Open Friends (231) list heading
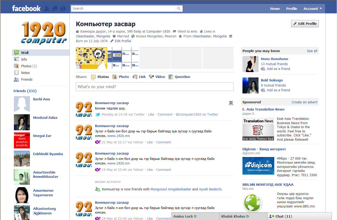The height and width of the screenshot is (220, 337). [x=25, y=91]
